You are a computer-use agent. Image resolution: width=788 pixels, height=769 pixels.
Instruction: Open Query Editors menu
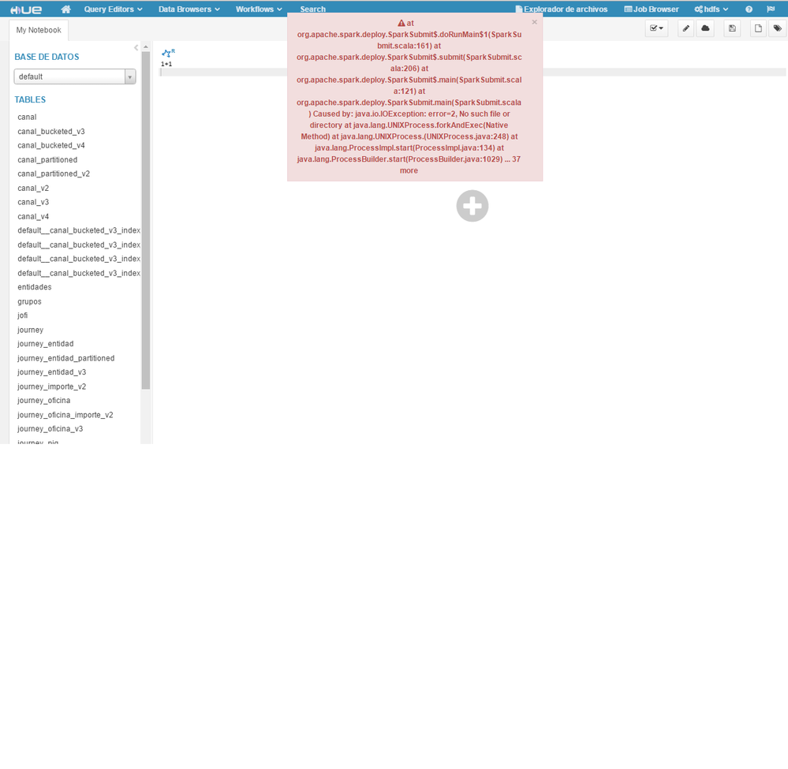click(x=113, y=9)
